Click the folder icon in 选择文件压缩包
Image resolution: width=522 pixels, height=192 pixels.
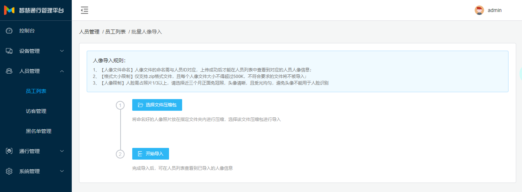[141, 105]
